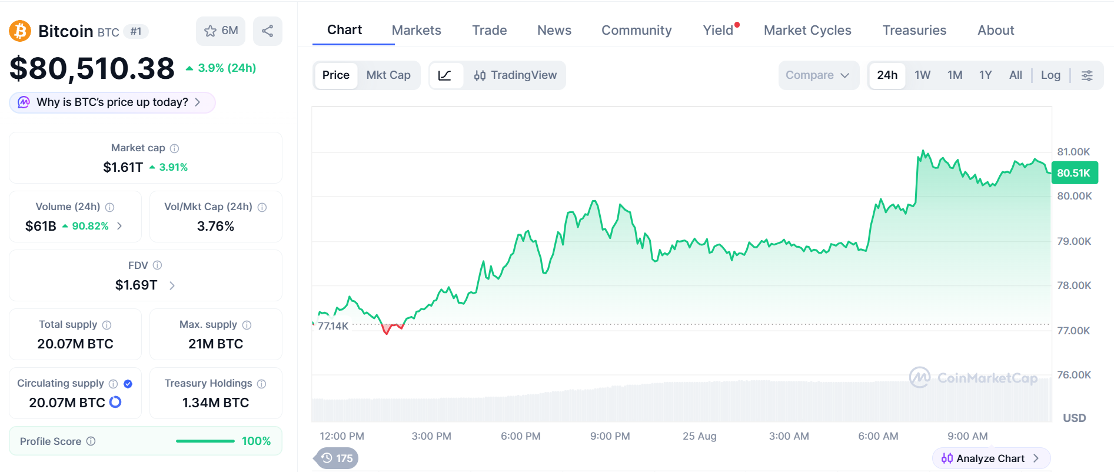Show Max. supply info icon

coord(247,325)
